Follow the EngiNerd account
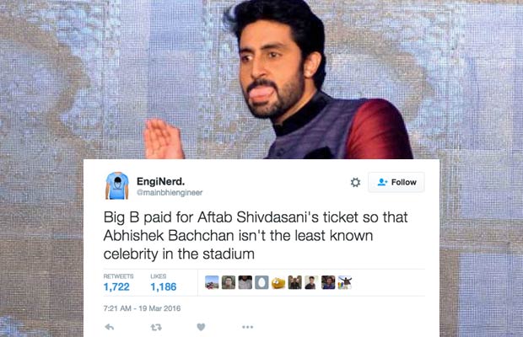Screen dimensions: 523x337 (x=396, y=182)
